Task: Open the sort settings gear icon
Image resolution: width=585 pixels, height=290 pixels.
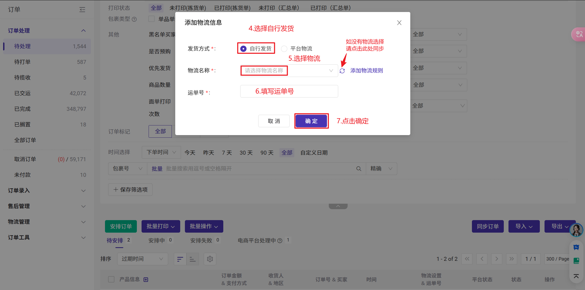Action: 210,259
